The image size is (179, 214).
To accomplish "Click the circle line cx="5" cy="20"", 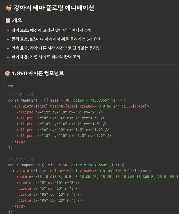I will pos(48,188).
